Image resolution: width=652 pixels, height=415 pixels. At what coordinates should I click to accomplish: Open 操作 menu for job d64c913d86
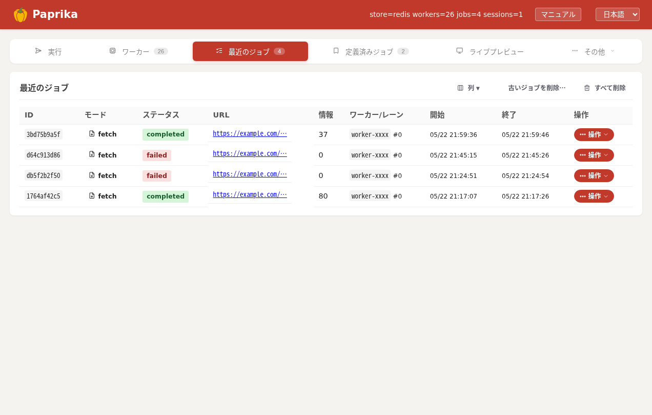[594, 155]
